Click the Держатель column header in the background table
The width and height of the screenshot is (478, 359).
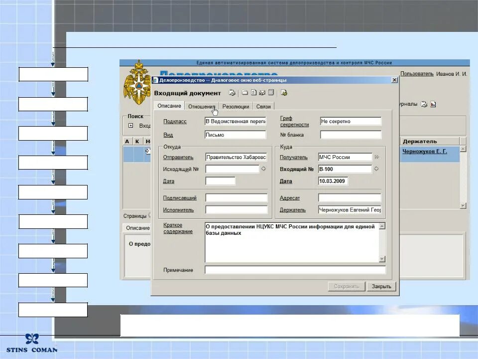pos(430,141)
